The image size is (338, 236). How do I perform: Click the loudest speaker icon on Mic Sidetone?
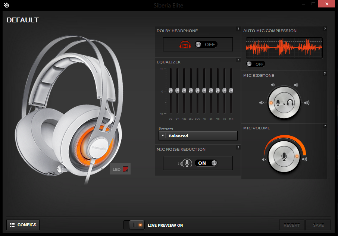(307, 103)
